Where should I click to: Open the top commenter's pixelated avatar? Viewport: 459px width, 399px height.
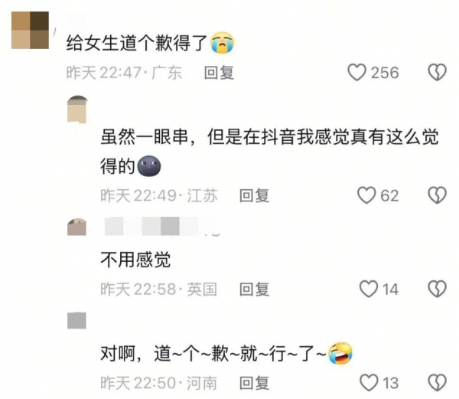coord(30,30)
